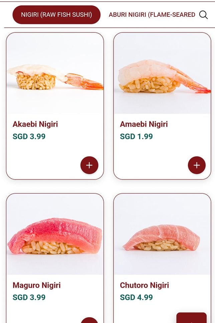This screenshot has width=215, height=323.
Task: Tap the Maguro price SGD 3.99
Action: point(29,297)
